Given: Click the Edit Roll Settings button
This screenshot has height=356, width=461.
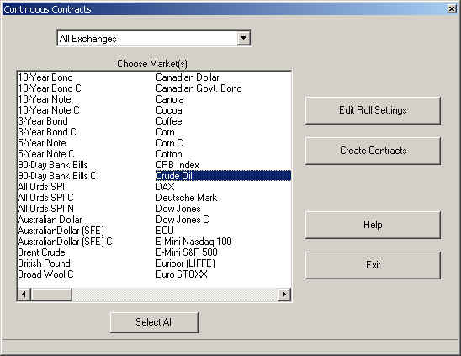Looking at the screenshot, I should pos(373,110).
